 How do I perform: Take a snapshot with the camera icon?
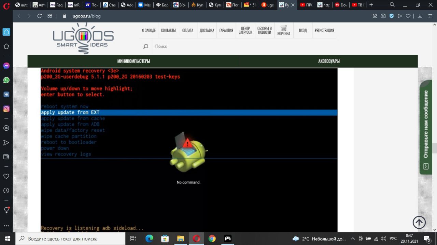(x=383, y=16)
